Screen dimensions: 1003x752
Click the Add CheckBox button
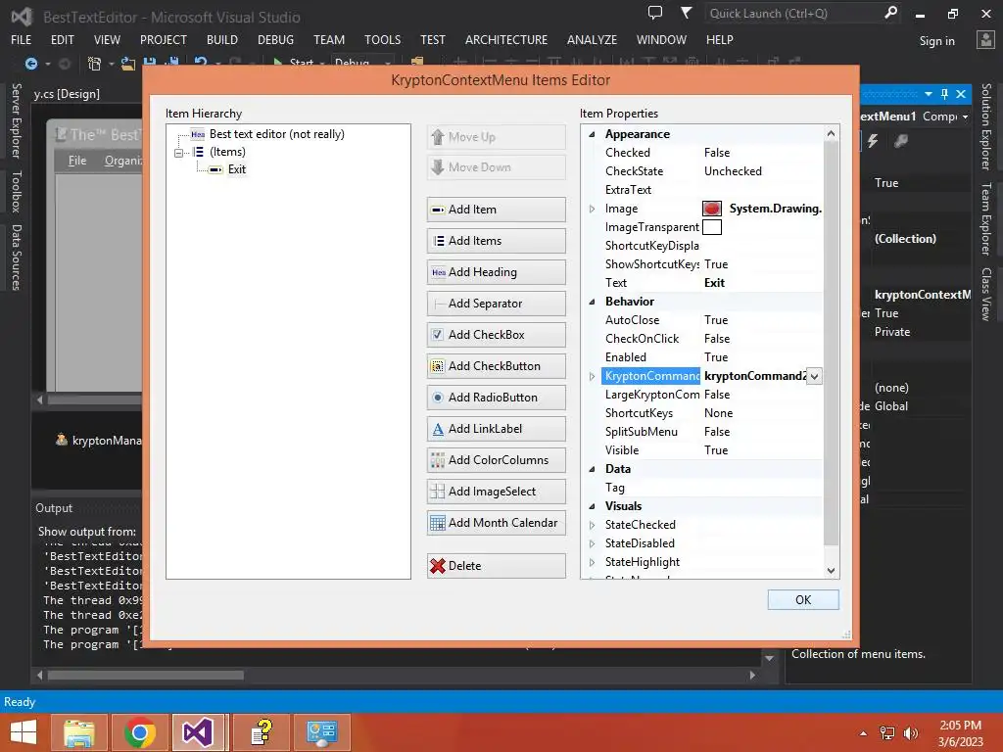pos(496,335)
